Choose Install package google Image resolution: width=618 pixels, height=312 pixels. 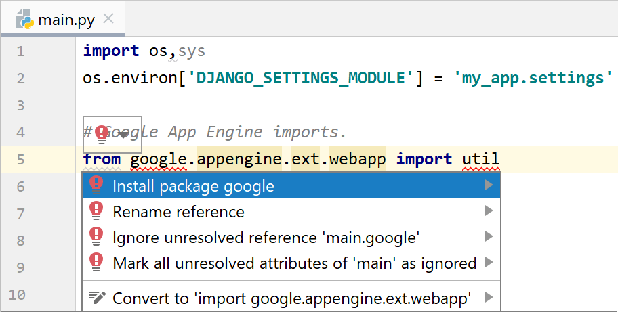pyautogui.click(x=193, y=185)
